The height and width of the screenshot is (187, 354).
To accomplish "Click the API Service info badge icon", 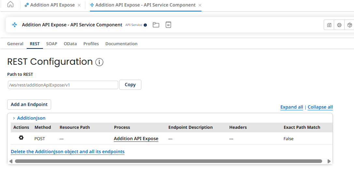I will click(x=145, y=25).
